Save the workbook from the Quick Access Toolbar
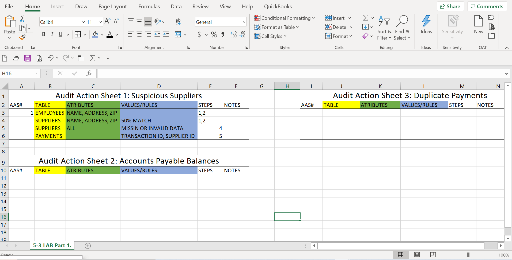The image size is (512, 260). (x=28, y=58)
